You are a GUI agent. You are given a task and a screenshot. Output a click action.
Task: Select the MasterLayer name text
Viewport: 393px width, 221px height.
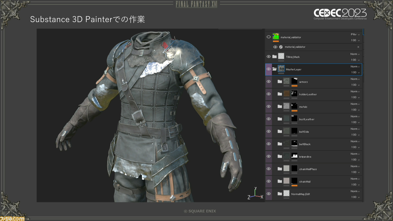294,69
